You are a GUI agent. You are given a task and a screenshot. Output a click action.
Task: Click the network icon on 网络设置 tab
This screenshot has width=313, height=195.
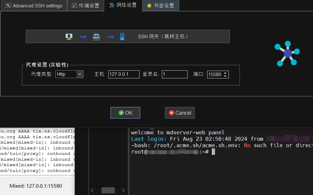(112, 5)
